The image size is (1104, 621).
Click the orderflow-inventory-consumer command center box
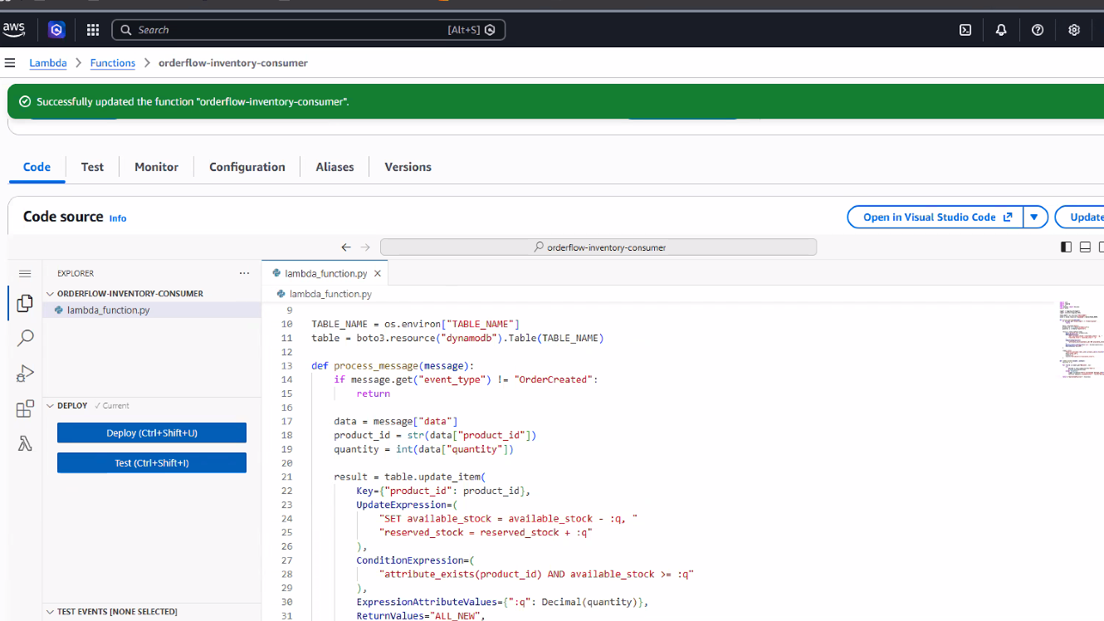click(598, 247)
